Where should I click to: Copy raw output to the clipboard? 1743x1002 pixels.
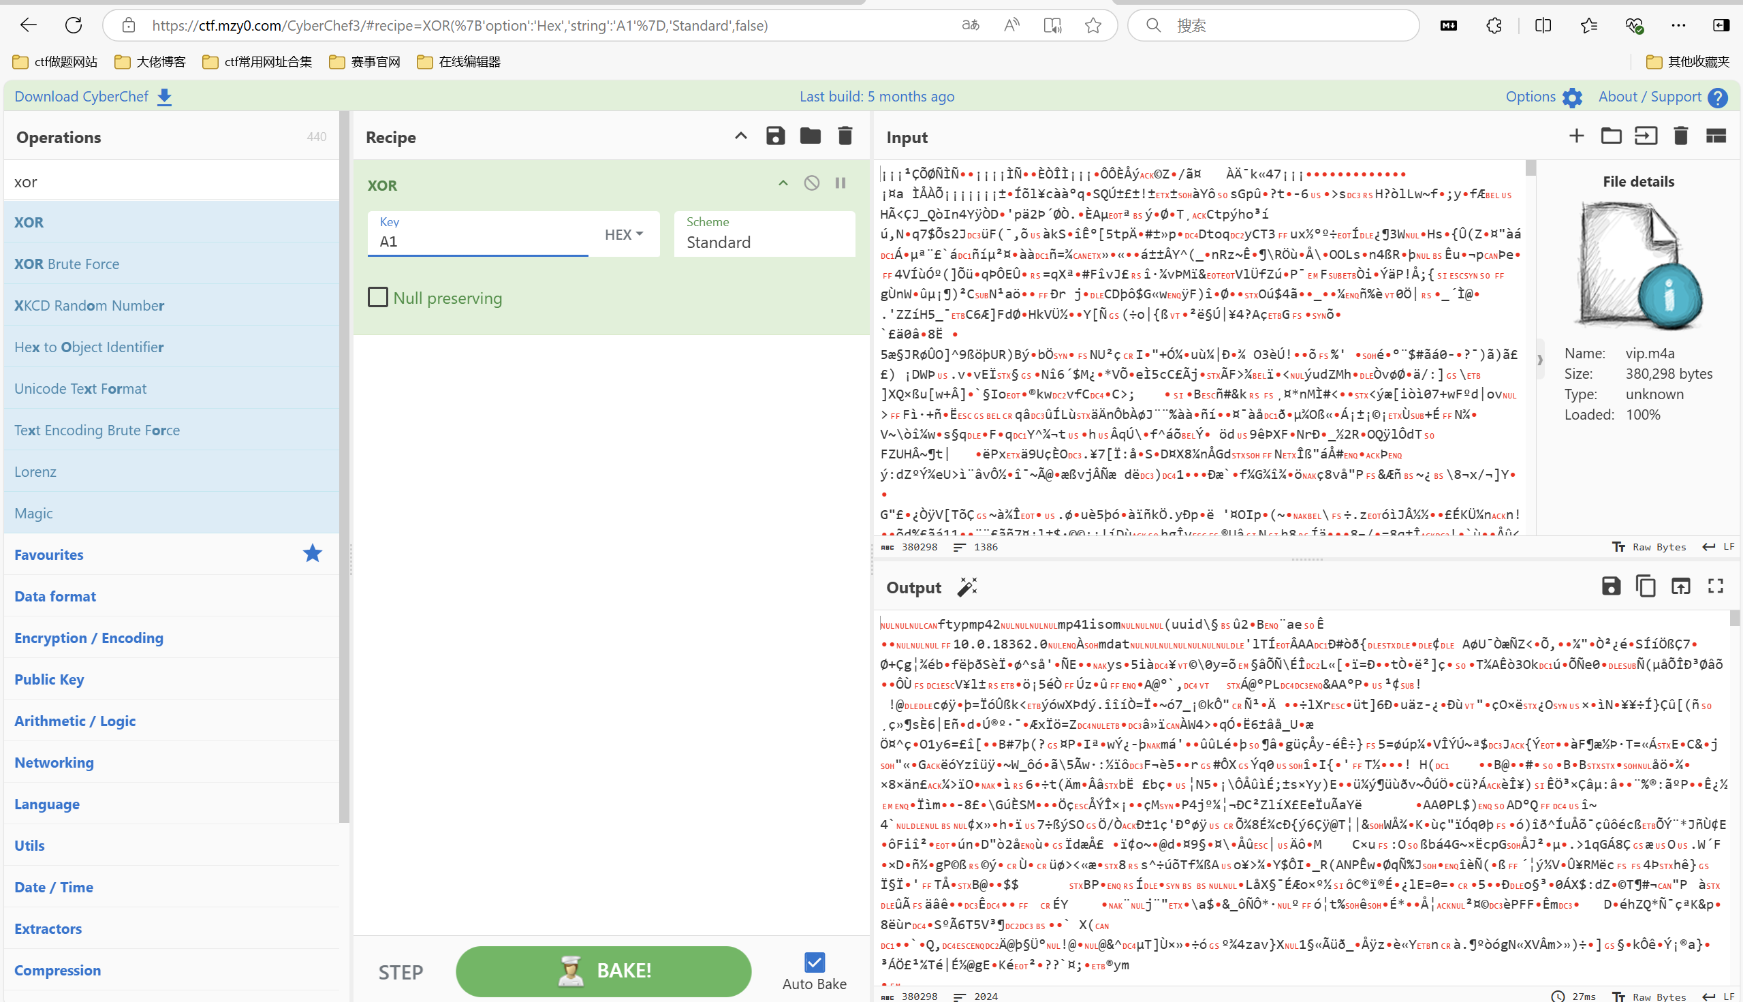1646,586
